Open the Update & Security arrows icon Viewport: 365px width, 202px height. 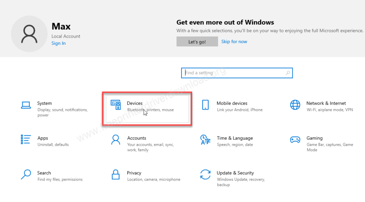click(205, 174)
